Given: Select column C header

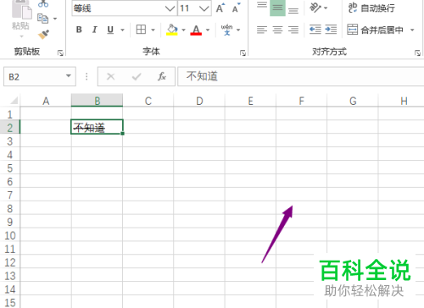Looking at the screenshot, I should click(x=148, y=101).
